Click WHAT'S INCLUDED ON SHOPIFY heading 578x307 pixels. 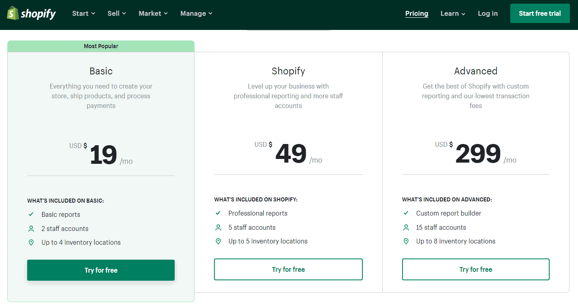(256, 199)
